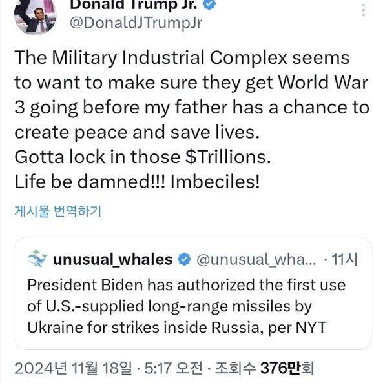The height and width of the screenshot is (383, 374).
Task: Click the blue verified badge beside Trump Jr.
Action: point(209,4)
